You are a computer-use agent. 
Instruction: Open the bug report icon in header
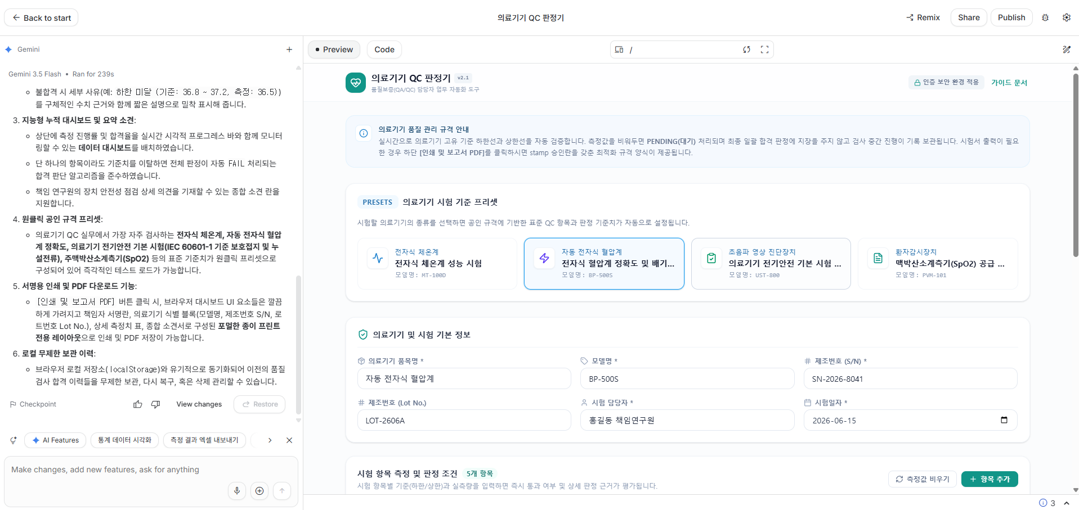pos(1045,17)
